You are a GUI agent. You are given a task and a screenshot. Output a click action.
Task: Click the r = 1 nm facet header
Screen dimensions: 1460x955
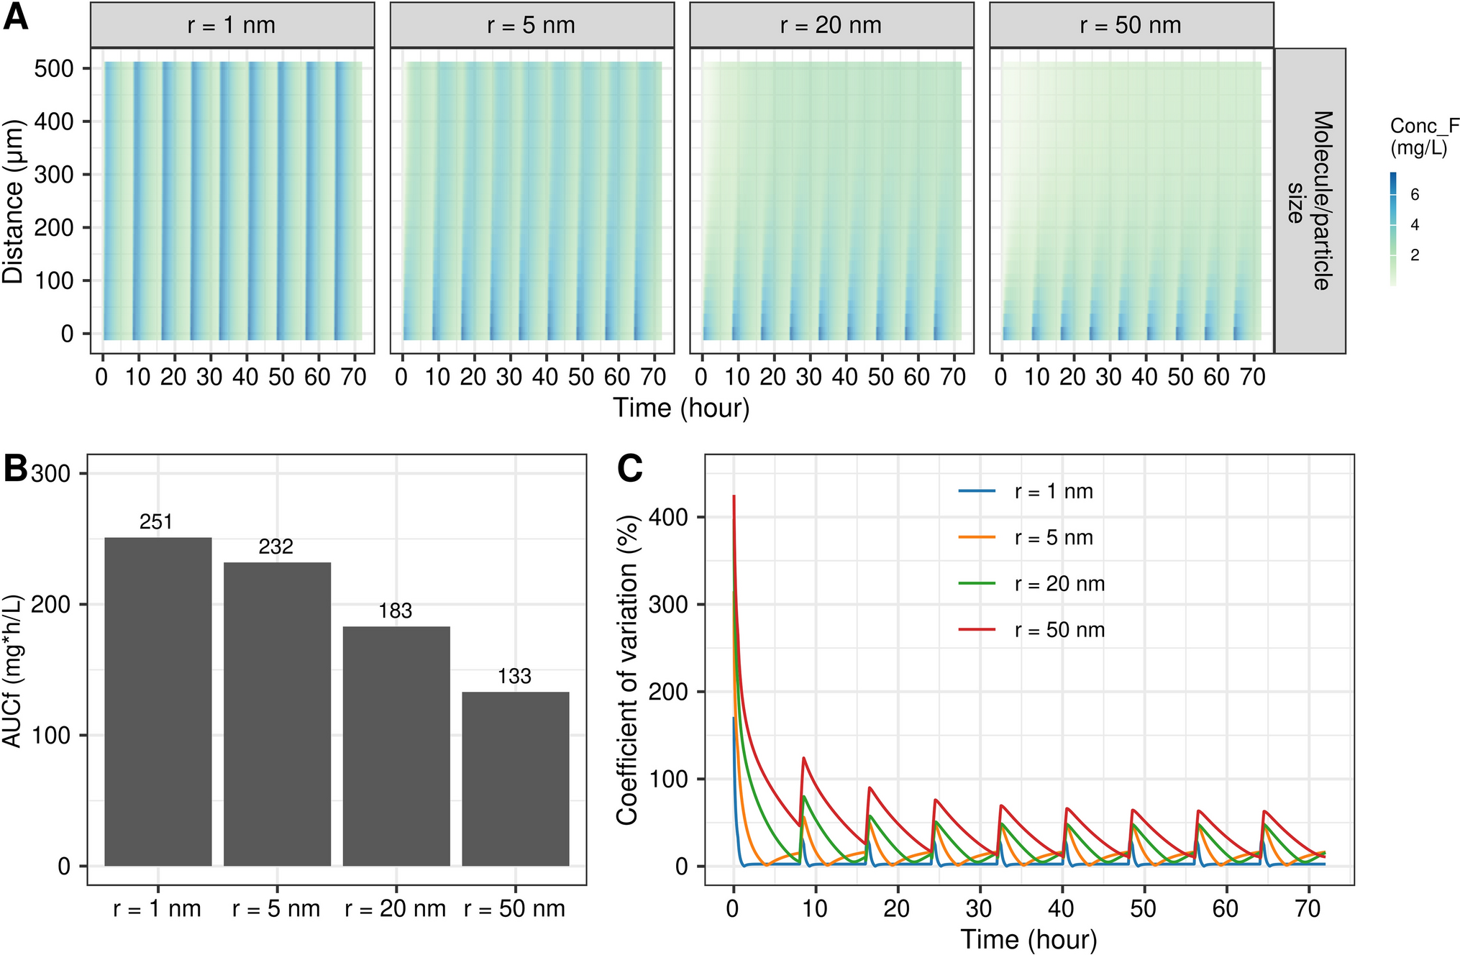[232, 25]
